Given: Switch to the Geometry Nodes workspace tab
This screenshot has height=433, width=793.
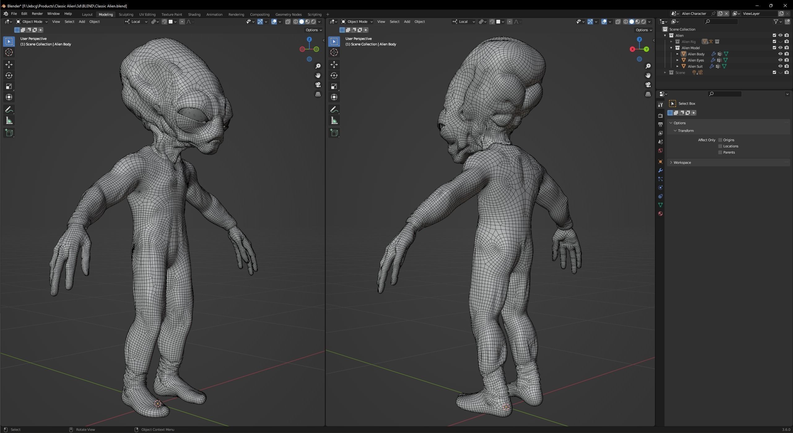Looking at the screenshot, I should click(288, 15).
